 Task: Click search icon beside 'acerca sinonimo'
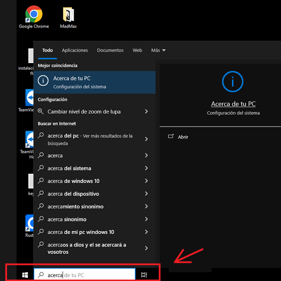pos(41,219)
